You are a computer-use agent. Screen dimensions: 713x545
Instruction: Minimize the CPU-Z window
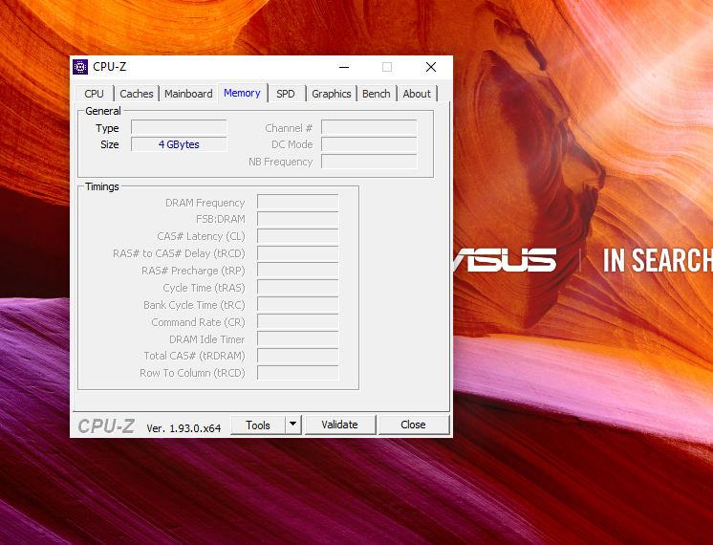click(344, 67)
